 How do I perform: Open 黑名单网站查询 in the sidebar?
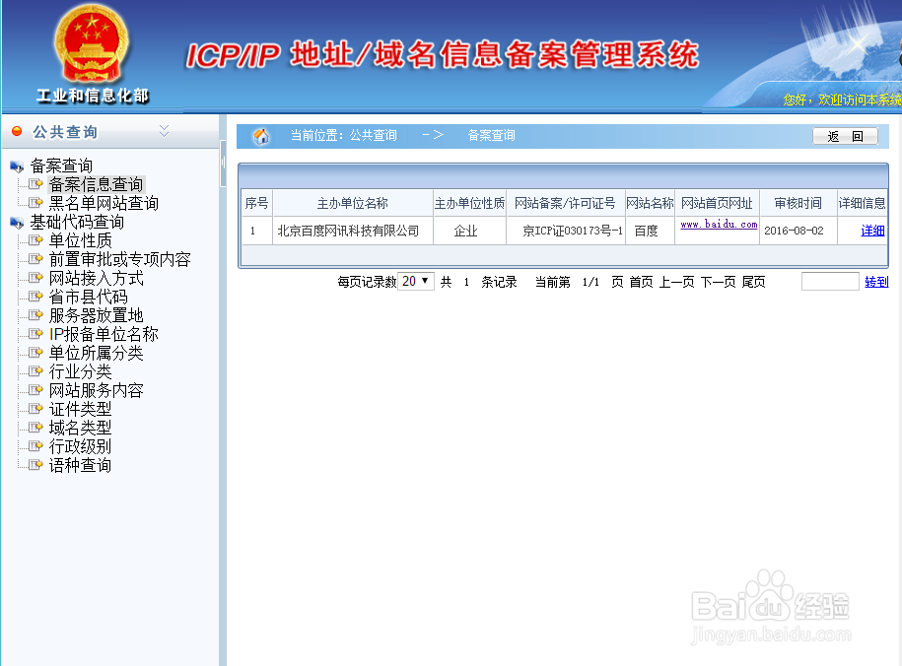pyautogui.click(x=104, y=203)
